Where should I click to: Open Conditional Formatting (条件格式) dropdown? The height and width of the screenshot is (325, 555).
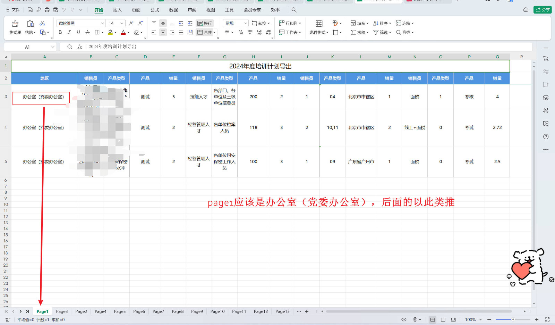(x=319, y=33)
